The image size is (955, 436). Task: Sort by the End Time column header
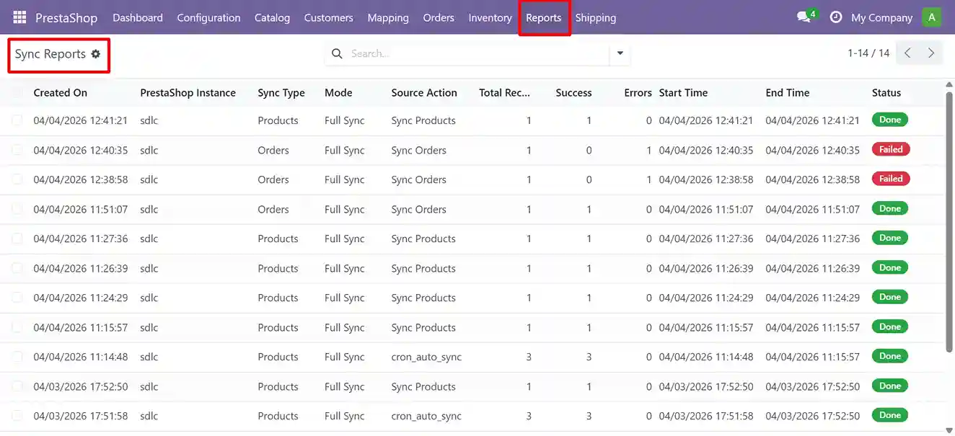(788, 92)
